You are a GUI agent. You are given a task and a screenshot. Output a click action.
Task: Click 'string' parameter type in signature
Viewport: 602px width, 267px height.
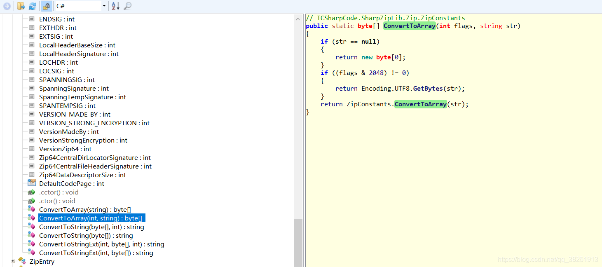pyautogui.click(x=491, y=26)
